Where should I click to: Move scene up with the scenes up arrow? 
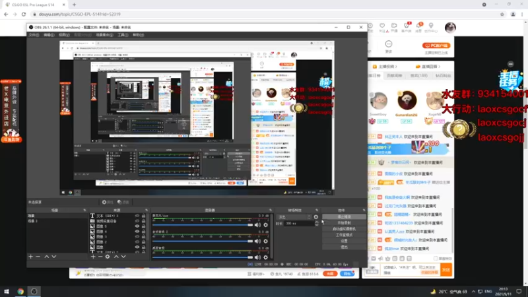pos(46,257)
